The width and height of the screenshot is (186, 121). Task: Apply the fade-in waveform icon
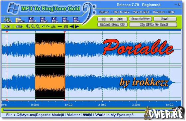click(72, 26)
